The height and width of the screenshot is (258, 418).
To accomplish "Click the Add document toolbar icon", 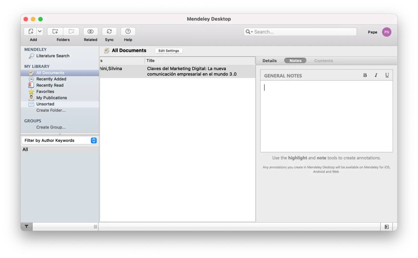I will pos(30,31).
